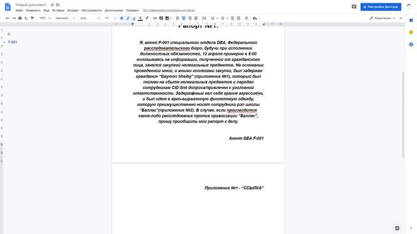Open the Дополнения menu
This screenshot has width=417, height=234.
114,10
